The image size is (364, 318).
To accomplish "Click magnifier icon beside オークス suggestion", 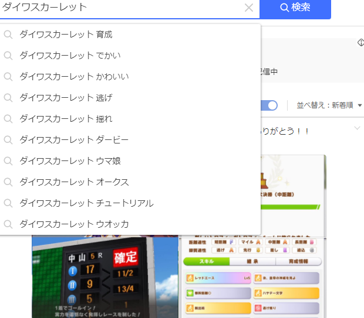I will (8, 182).
